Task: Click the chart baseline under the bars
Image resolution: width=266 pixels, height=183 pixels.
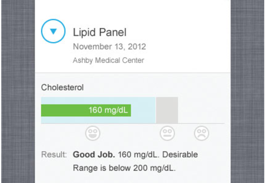Action: (133, 123)
